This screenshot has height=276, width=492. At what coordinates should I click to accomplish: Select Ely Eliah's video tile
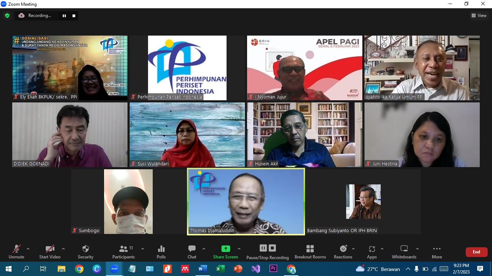tap(70, 68)
